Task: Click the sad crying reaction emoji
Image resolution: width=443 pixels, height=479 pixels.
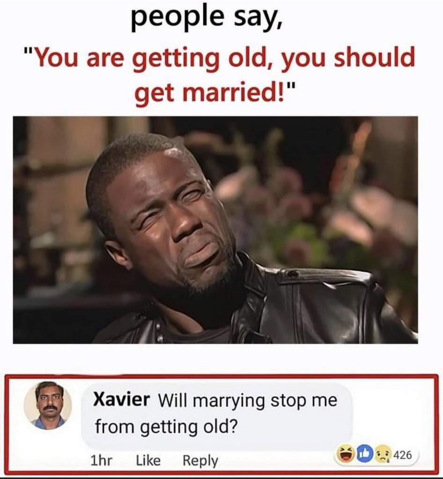Action: [x=383, y=455]
